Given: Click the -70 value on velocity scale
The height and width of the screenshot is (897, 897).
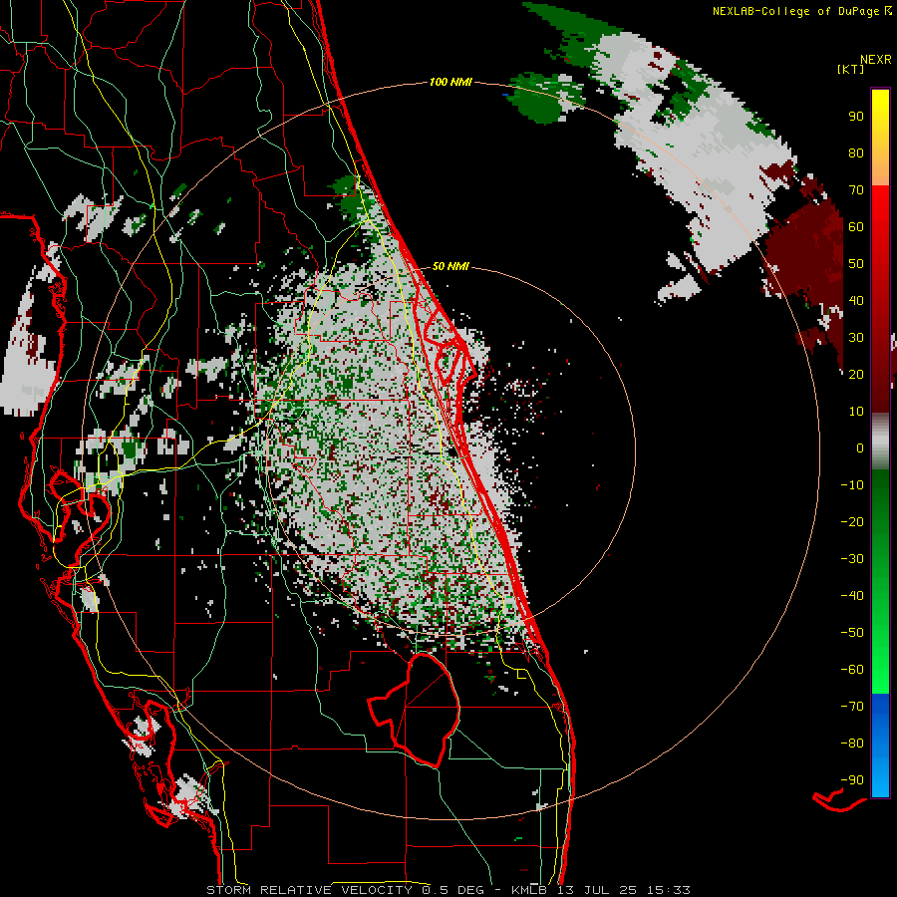Looking at the screenshot, I should 852,707.
